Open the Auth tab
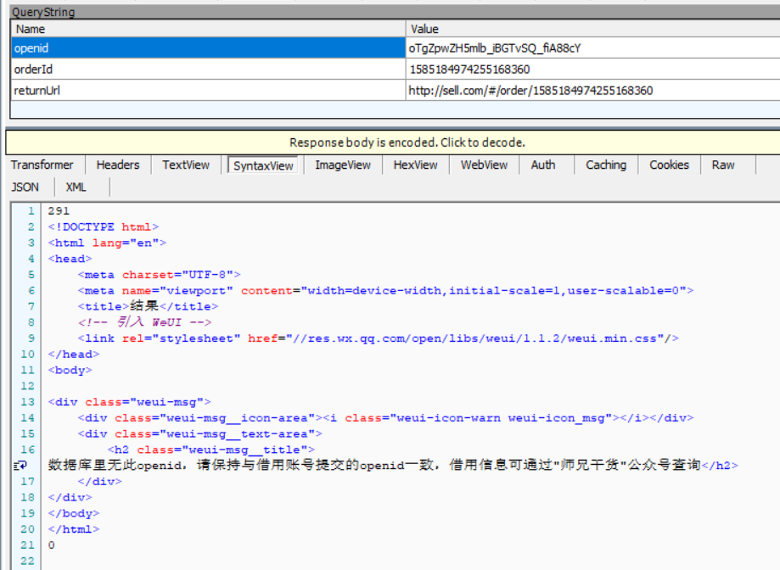The height and width of the screenshot is (570, 780). [x=542, y=165]
